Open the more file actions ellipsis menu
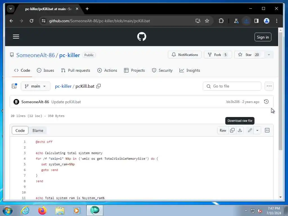The image size is (288, 216). [x=269, y=86]
